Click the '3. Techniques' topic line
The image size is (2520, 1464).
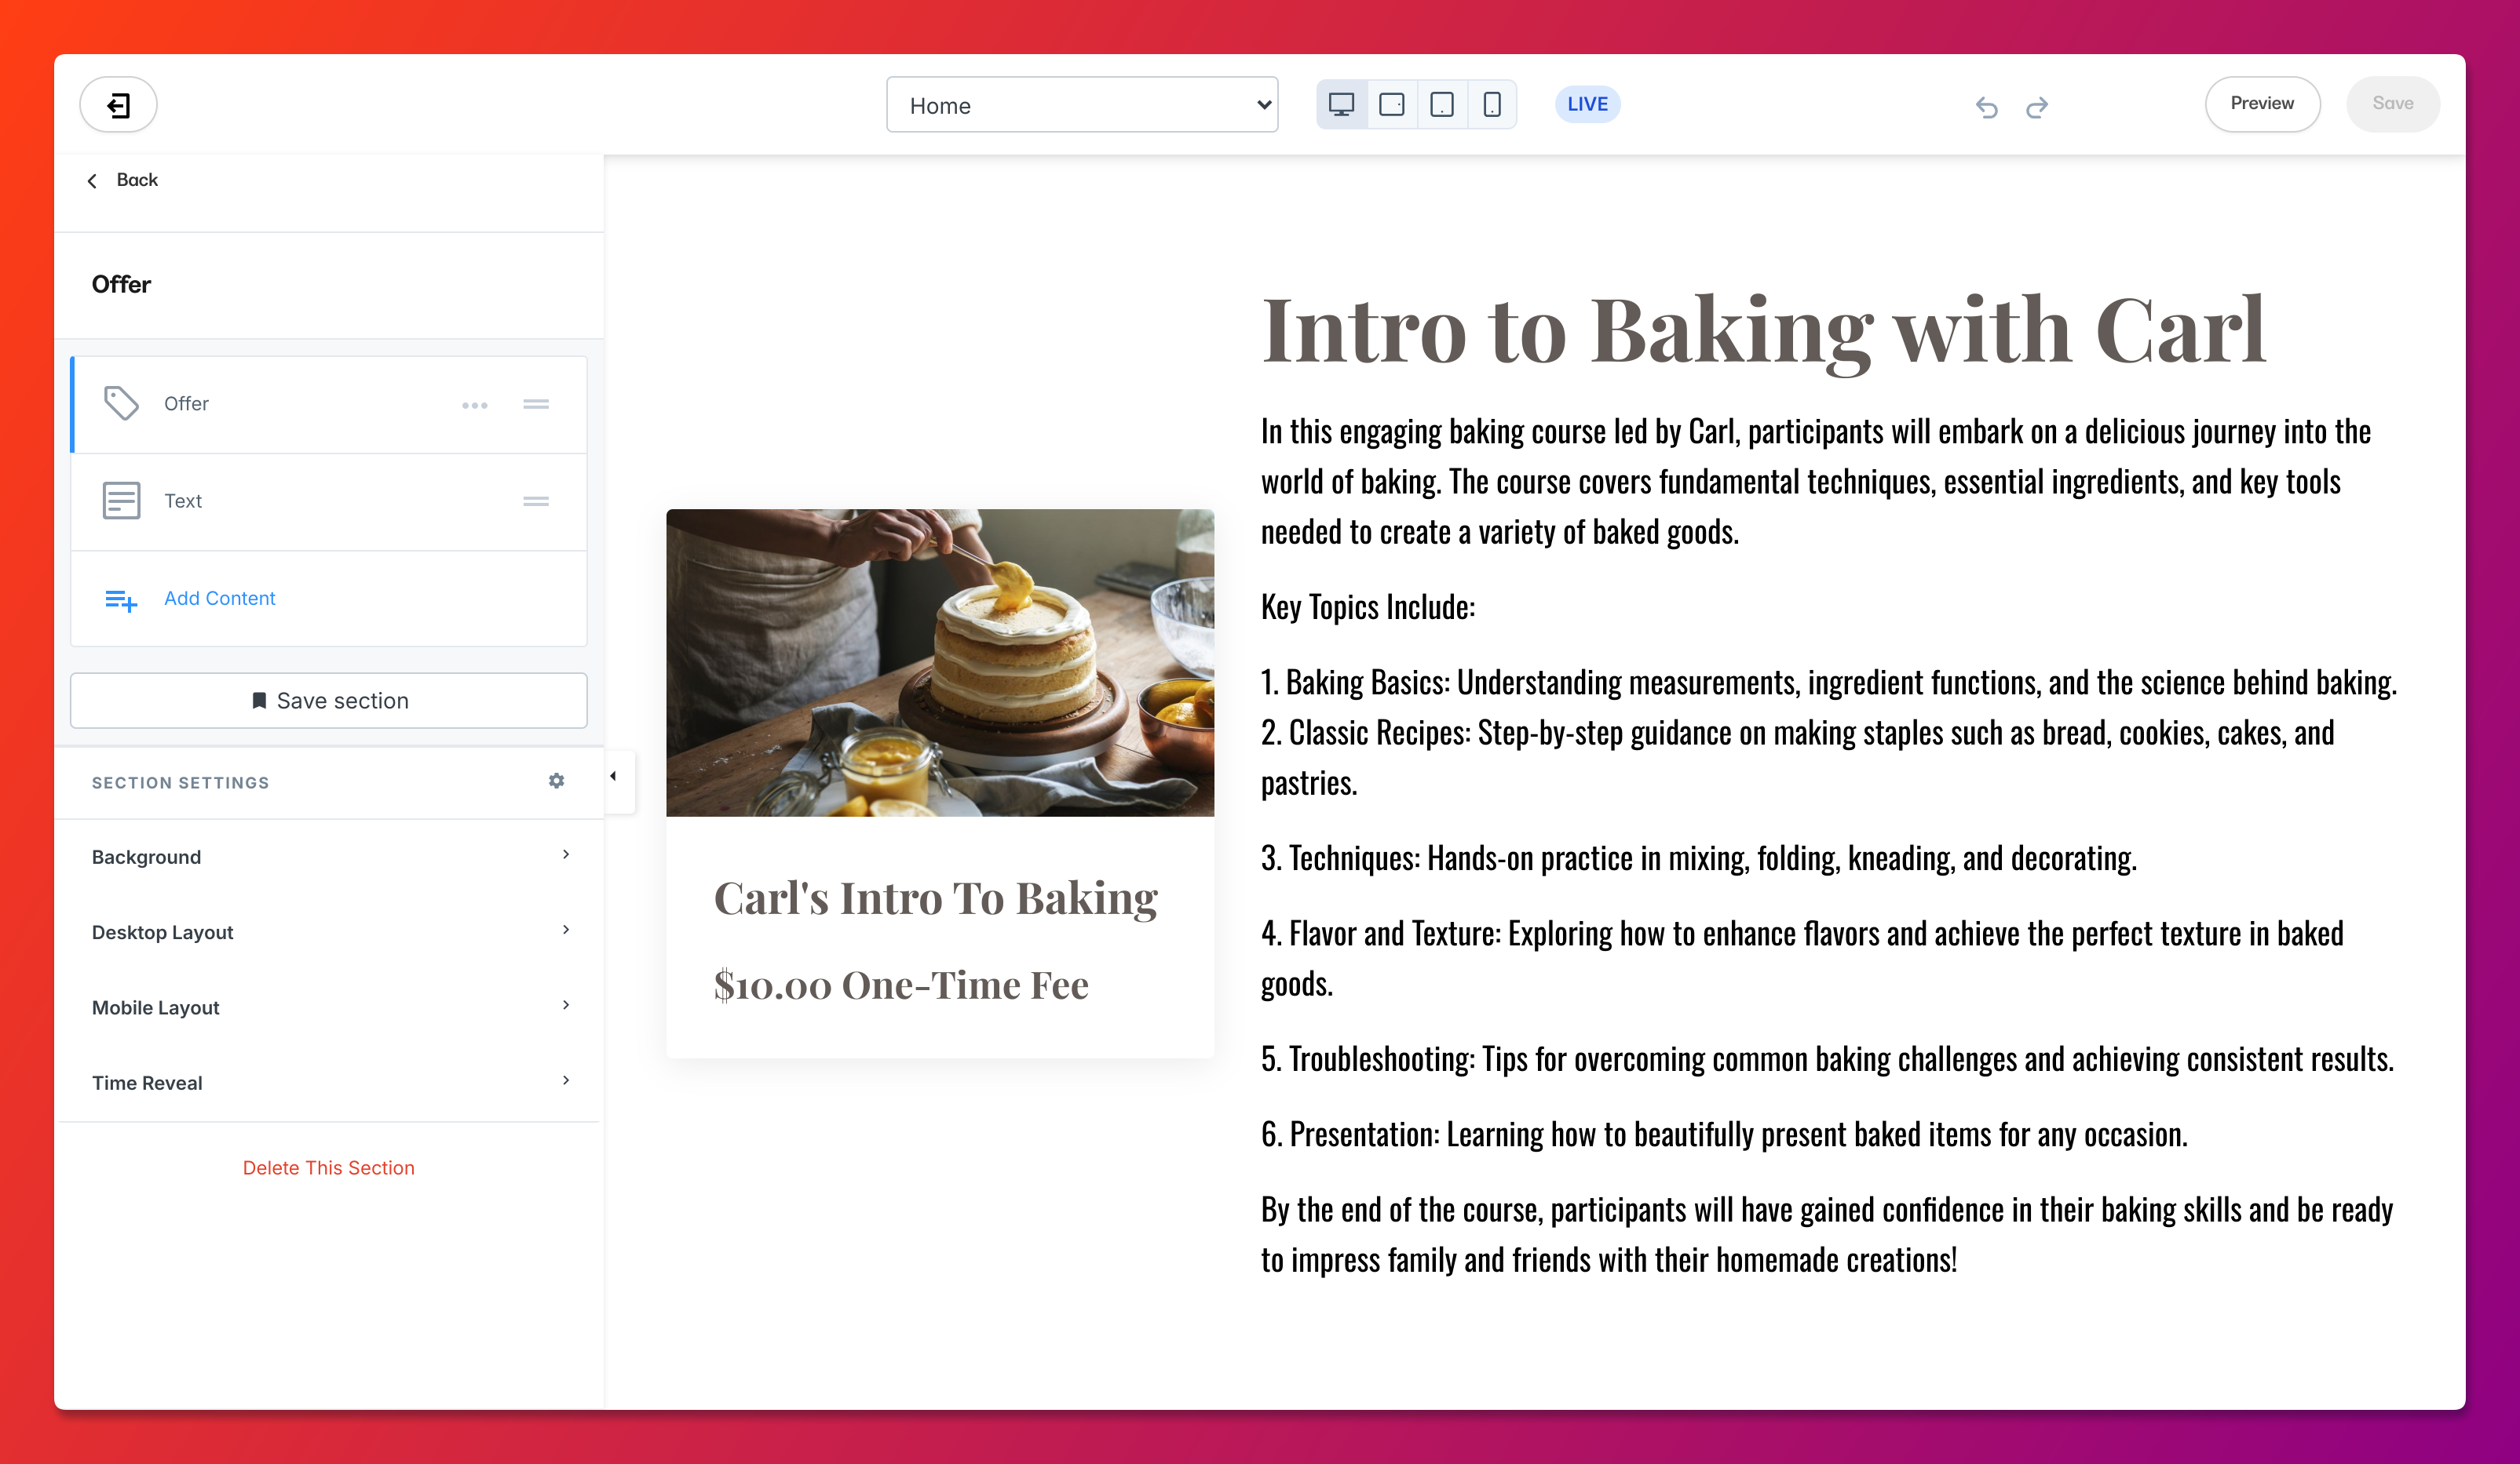coord(1698,858)
